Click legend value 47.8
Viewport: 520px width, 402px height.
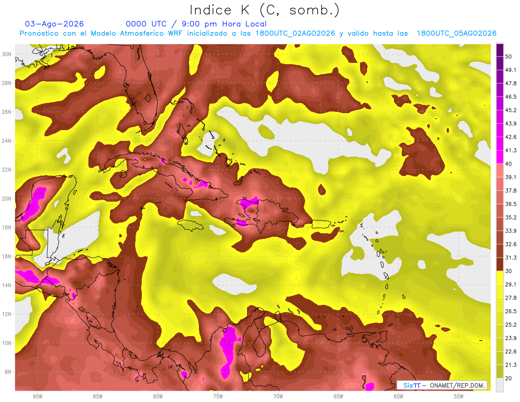(511, 83)
